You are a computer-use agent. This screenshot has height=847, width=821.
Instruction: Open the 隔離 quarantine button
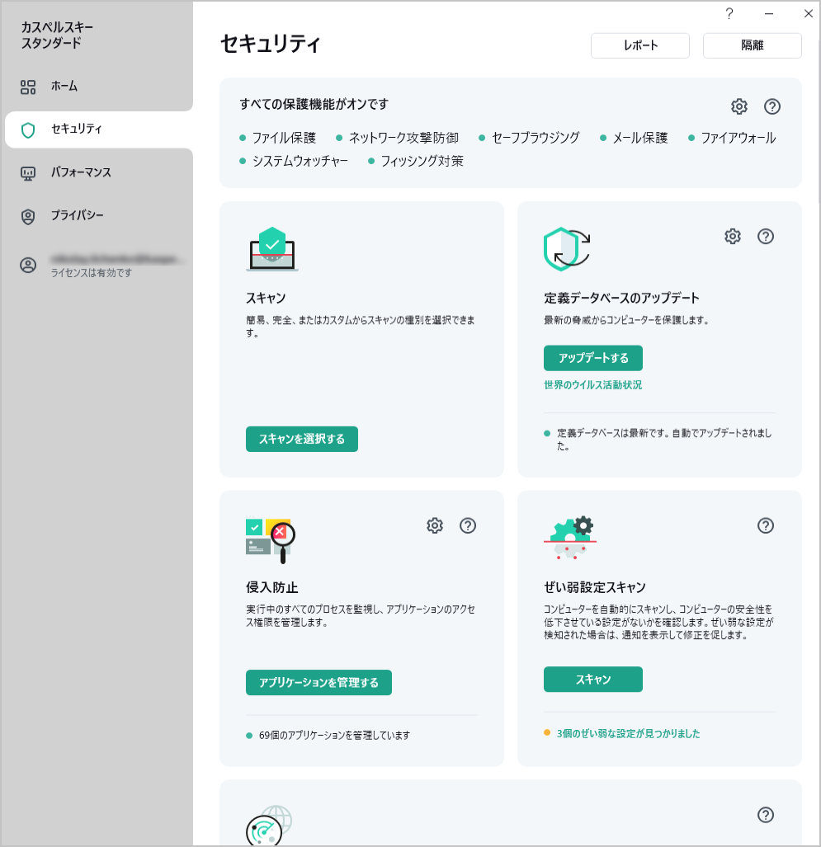pos(752,45)
